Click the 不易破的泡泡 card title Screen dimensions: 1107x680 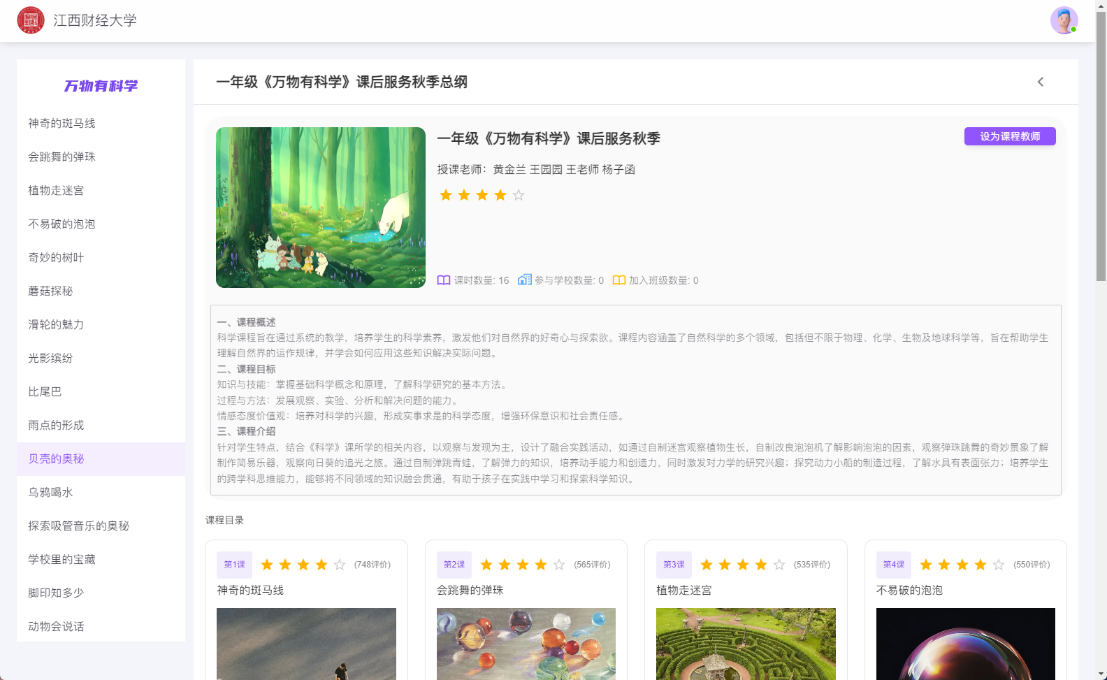pyautogui.click(x=910, y=591)
